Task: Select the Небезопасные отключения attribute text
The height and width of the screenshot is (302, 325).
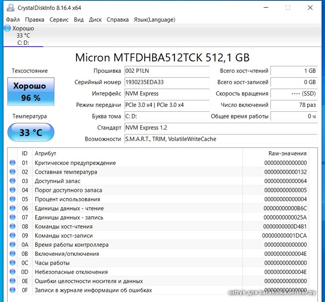Action: tap(71, 272)
